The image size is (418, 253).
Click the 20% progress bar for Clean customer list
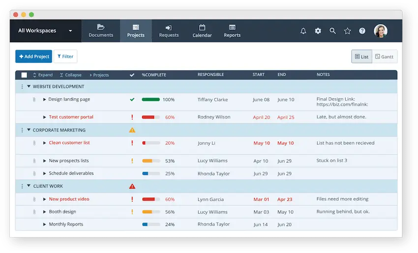(151, 143)
